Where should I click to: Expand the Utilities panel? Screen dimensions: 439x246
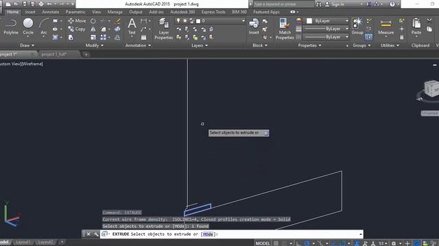coord(390,45)
